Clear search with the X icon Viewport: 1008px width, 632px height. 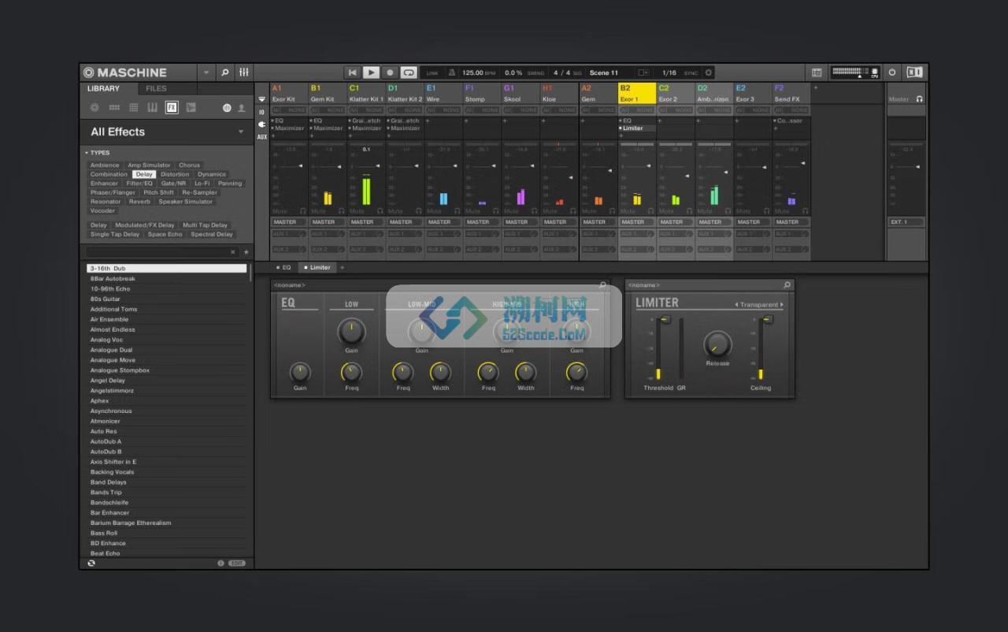[x=233, y=252]
